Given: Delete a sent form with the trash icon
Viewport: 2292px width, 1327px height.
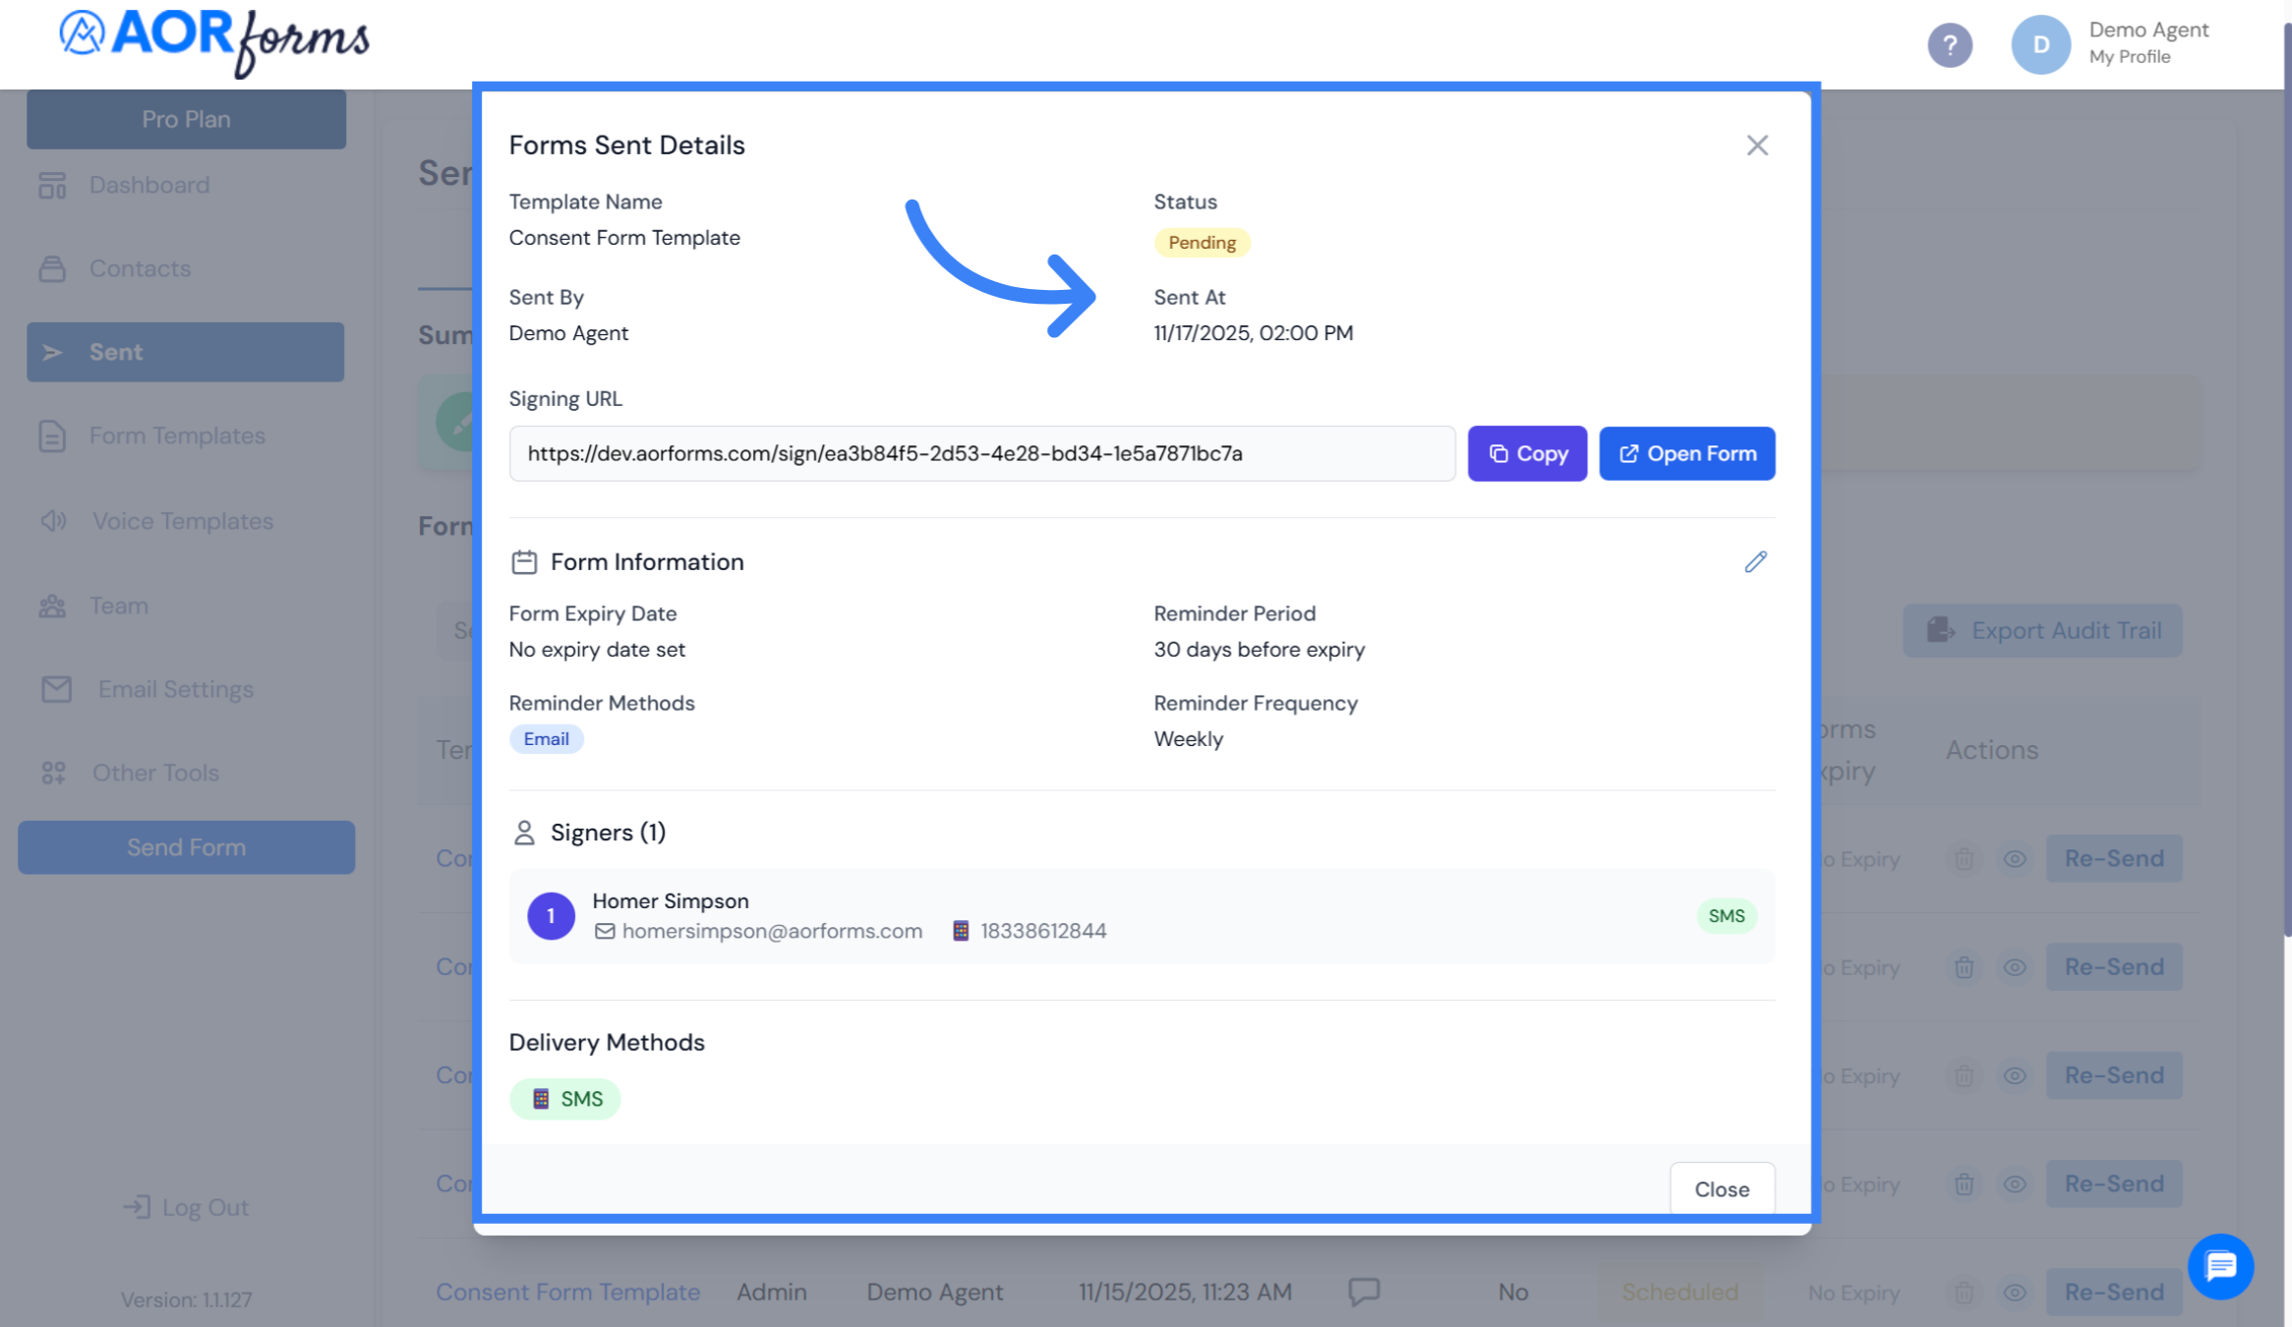Looking at the screenshot, I should [1964, 858].
